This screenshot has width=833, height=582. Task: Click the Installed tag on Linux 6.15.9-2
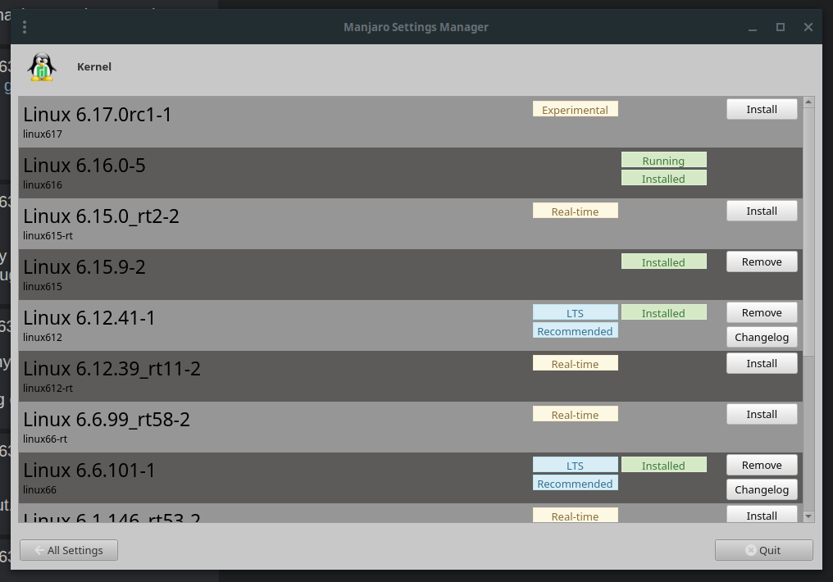click(x=664, y=261)
